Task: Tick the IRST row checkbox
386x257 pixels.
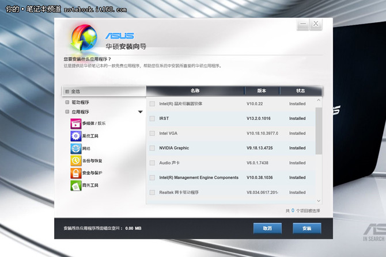Action: (152, 118)
